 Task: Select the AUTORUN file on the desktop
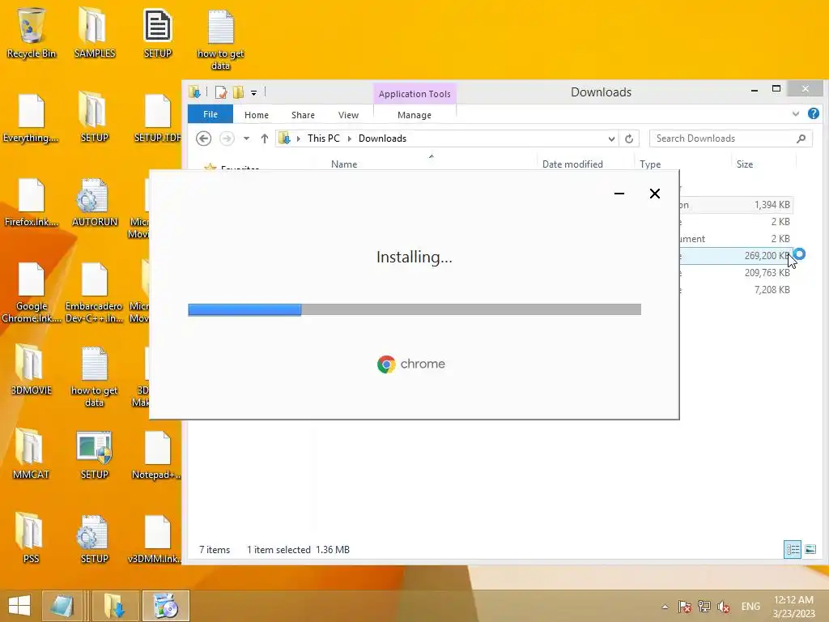[94, 202]
